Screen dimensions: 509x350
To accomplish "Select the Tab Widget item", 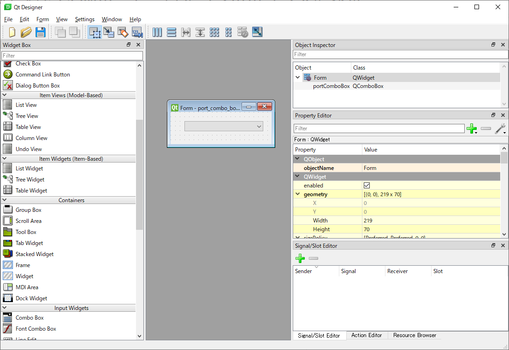I will [x=29, y=243].
